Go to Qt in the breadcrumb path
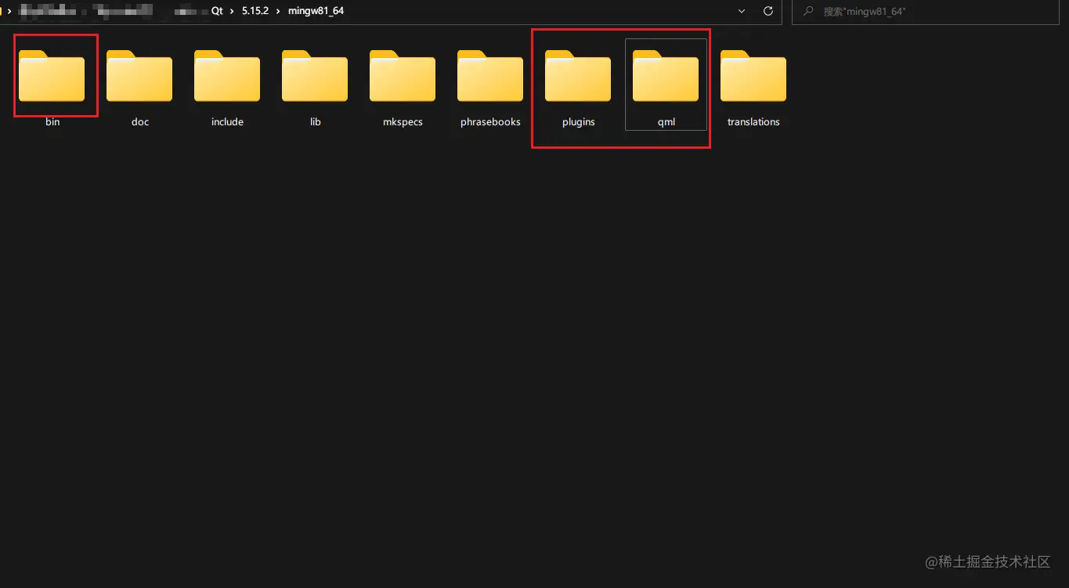 (217, 11)
